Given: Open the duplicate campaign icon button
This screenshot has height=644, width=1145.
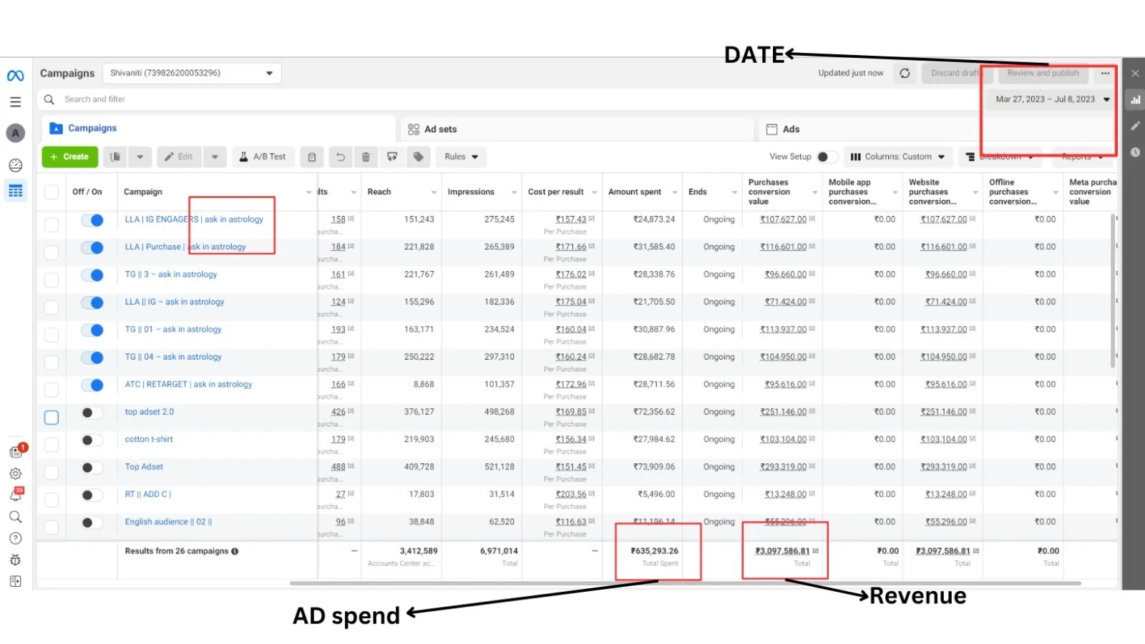Looking at the screenshot, I should pyautogui.click(x=115, y=157).
